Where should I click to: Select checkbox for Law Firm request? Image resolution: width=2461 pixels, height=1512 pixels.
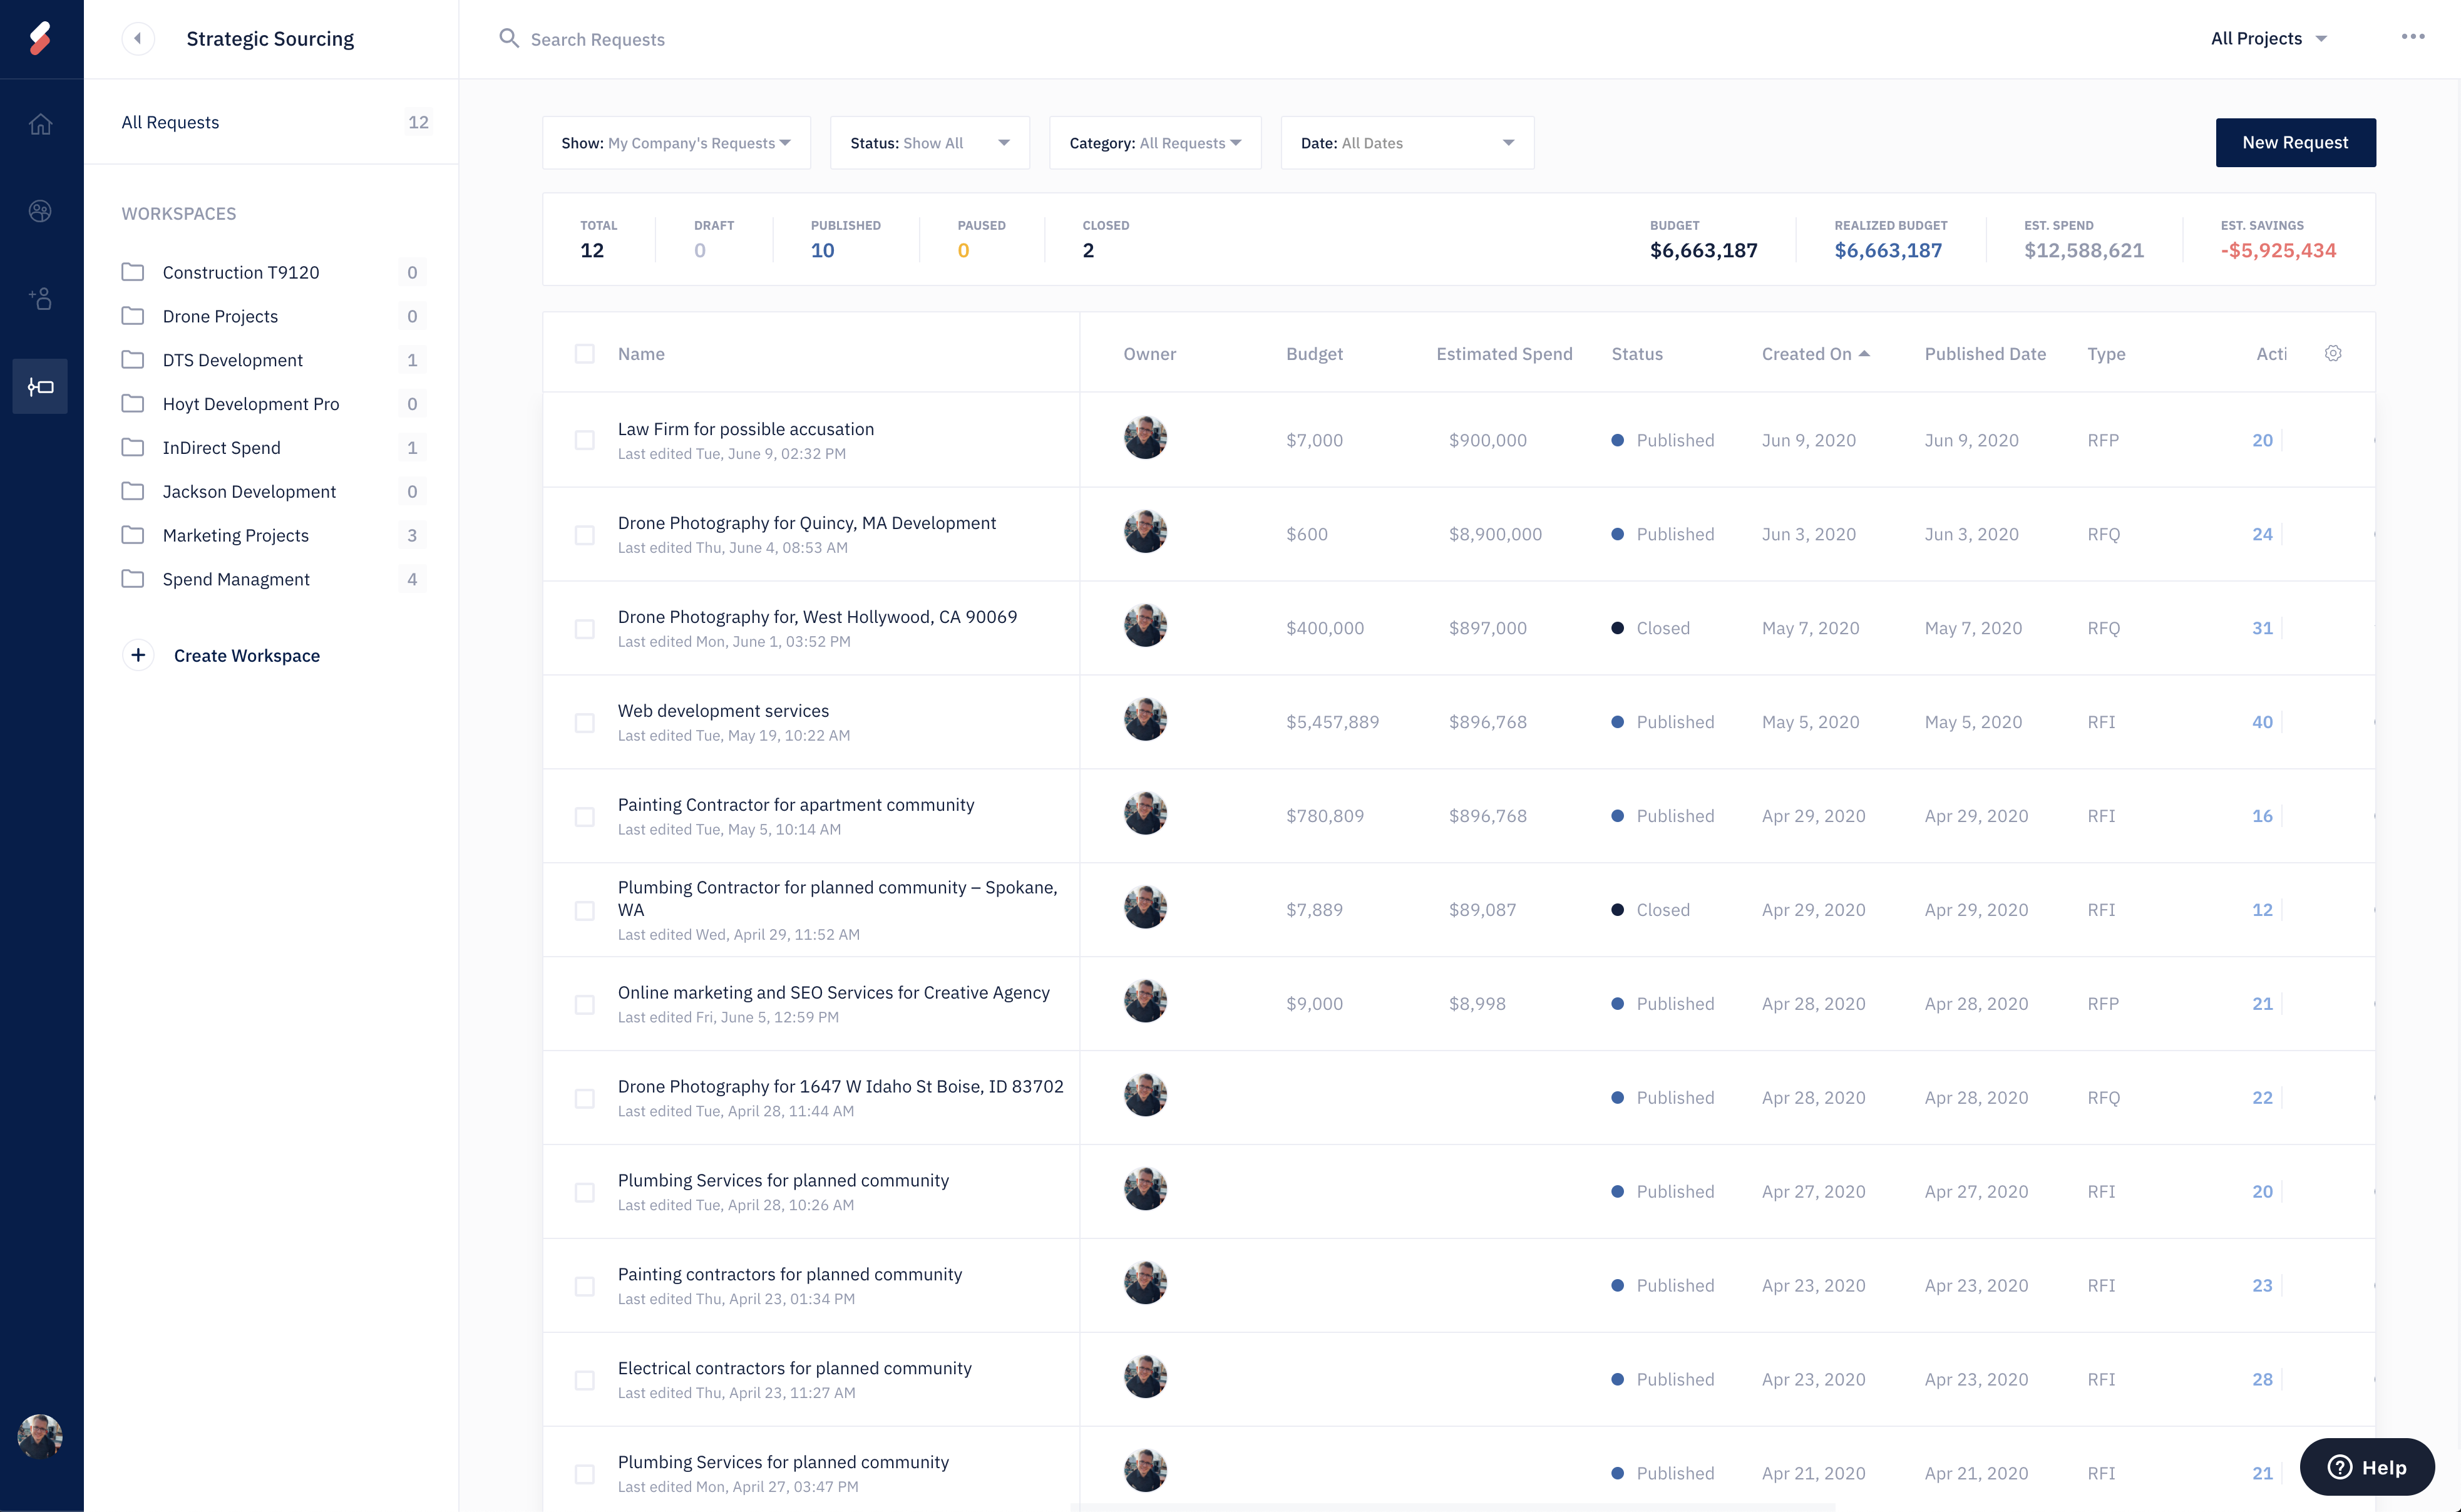pyautogui.click(x=584, y=440)
